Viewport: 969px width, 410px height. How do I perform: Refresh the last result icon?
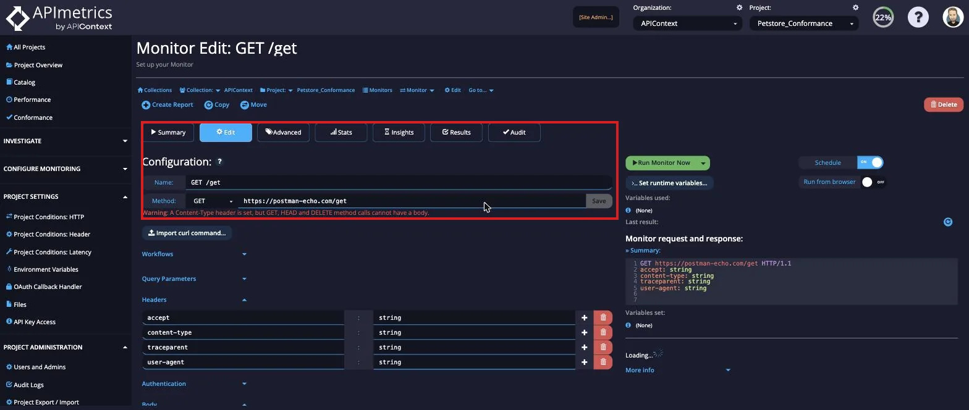[948, 222]
